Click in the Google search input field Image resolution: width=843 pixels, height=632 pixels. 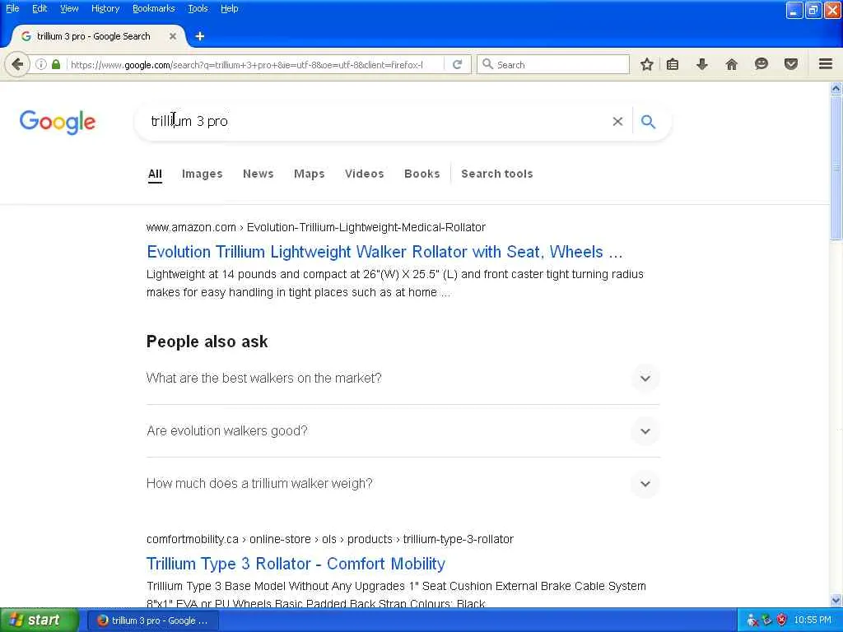click(376, 122)
